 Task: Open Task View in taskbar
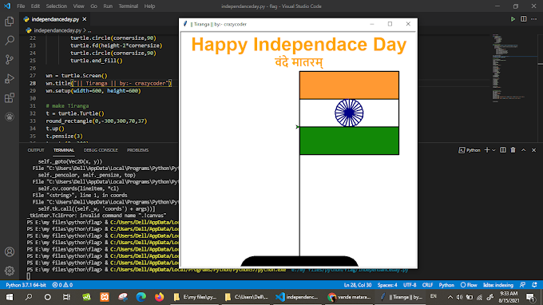point(66,297)
